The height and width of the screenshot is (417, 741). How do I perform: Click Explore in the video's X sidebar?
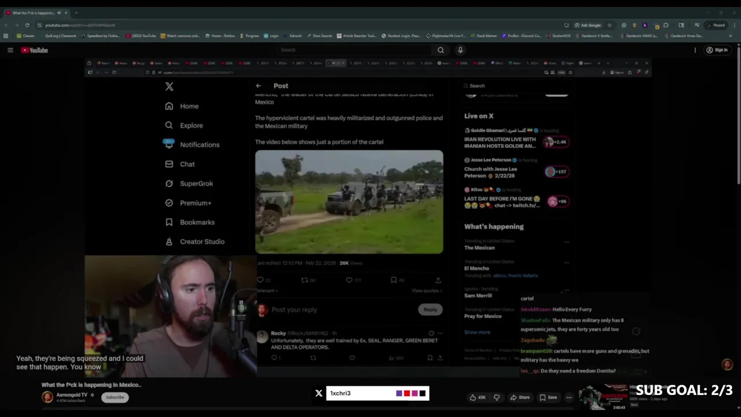pos(184,125)
